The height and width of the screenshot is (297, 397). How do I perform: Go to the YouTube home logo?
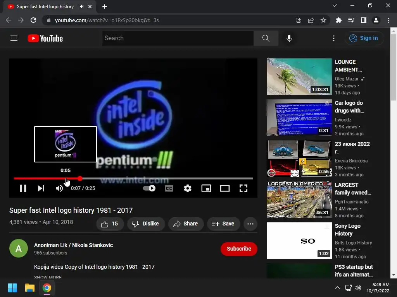[45, 38]
